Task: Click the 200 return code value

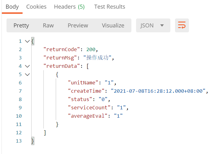Action: pyautogui.click(x=91, y=50)
